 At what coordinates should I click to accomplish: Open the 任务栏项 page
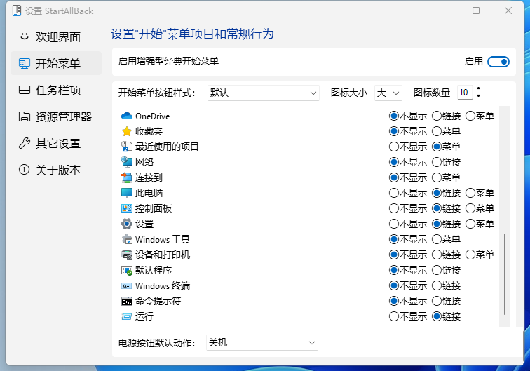(x=56, y=90)
